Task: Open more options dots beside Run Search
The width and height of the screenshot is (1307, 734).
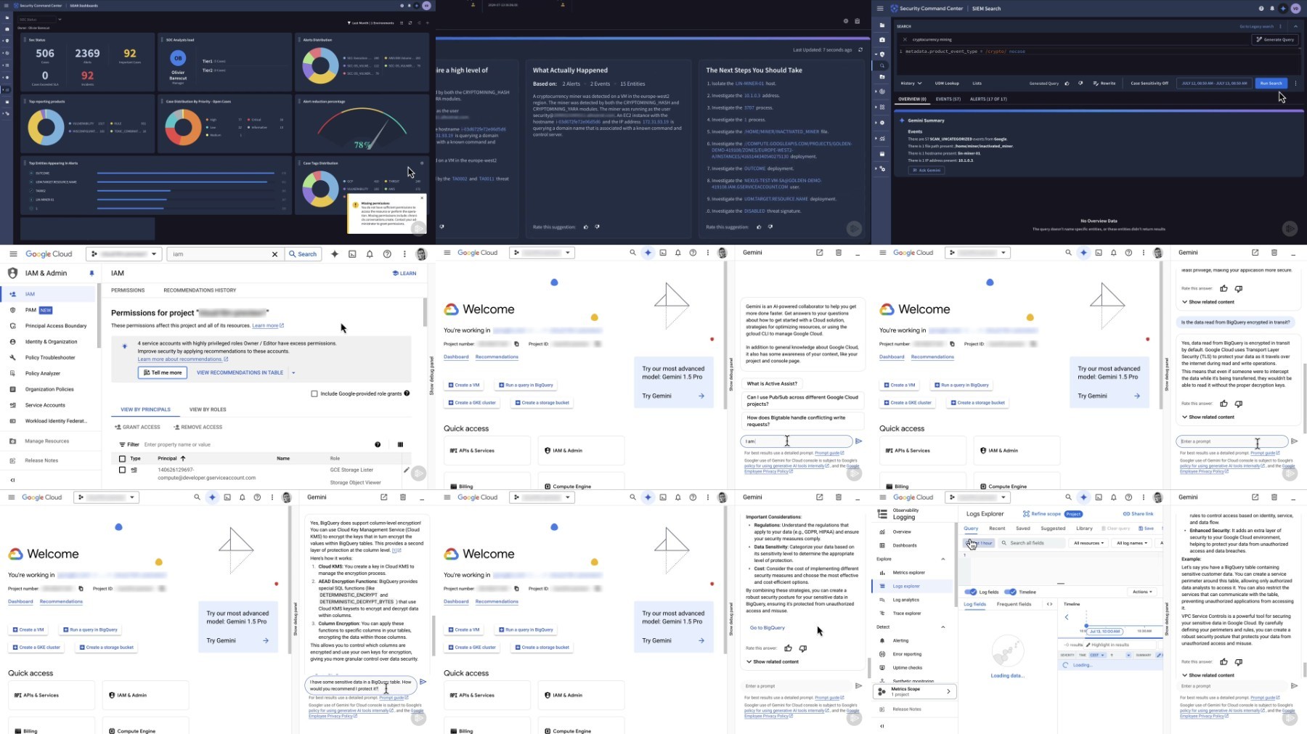Action: [1295, 83]
